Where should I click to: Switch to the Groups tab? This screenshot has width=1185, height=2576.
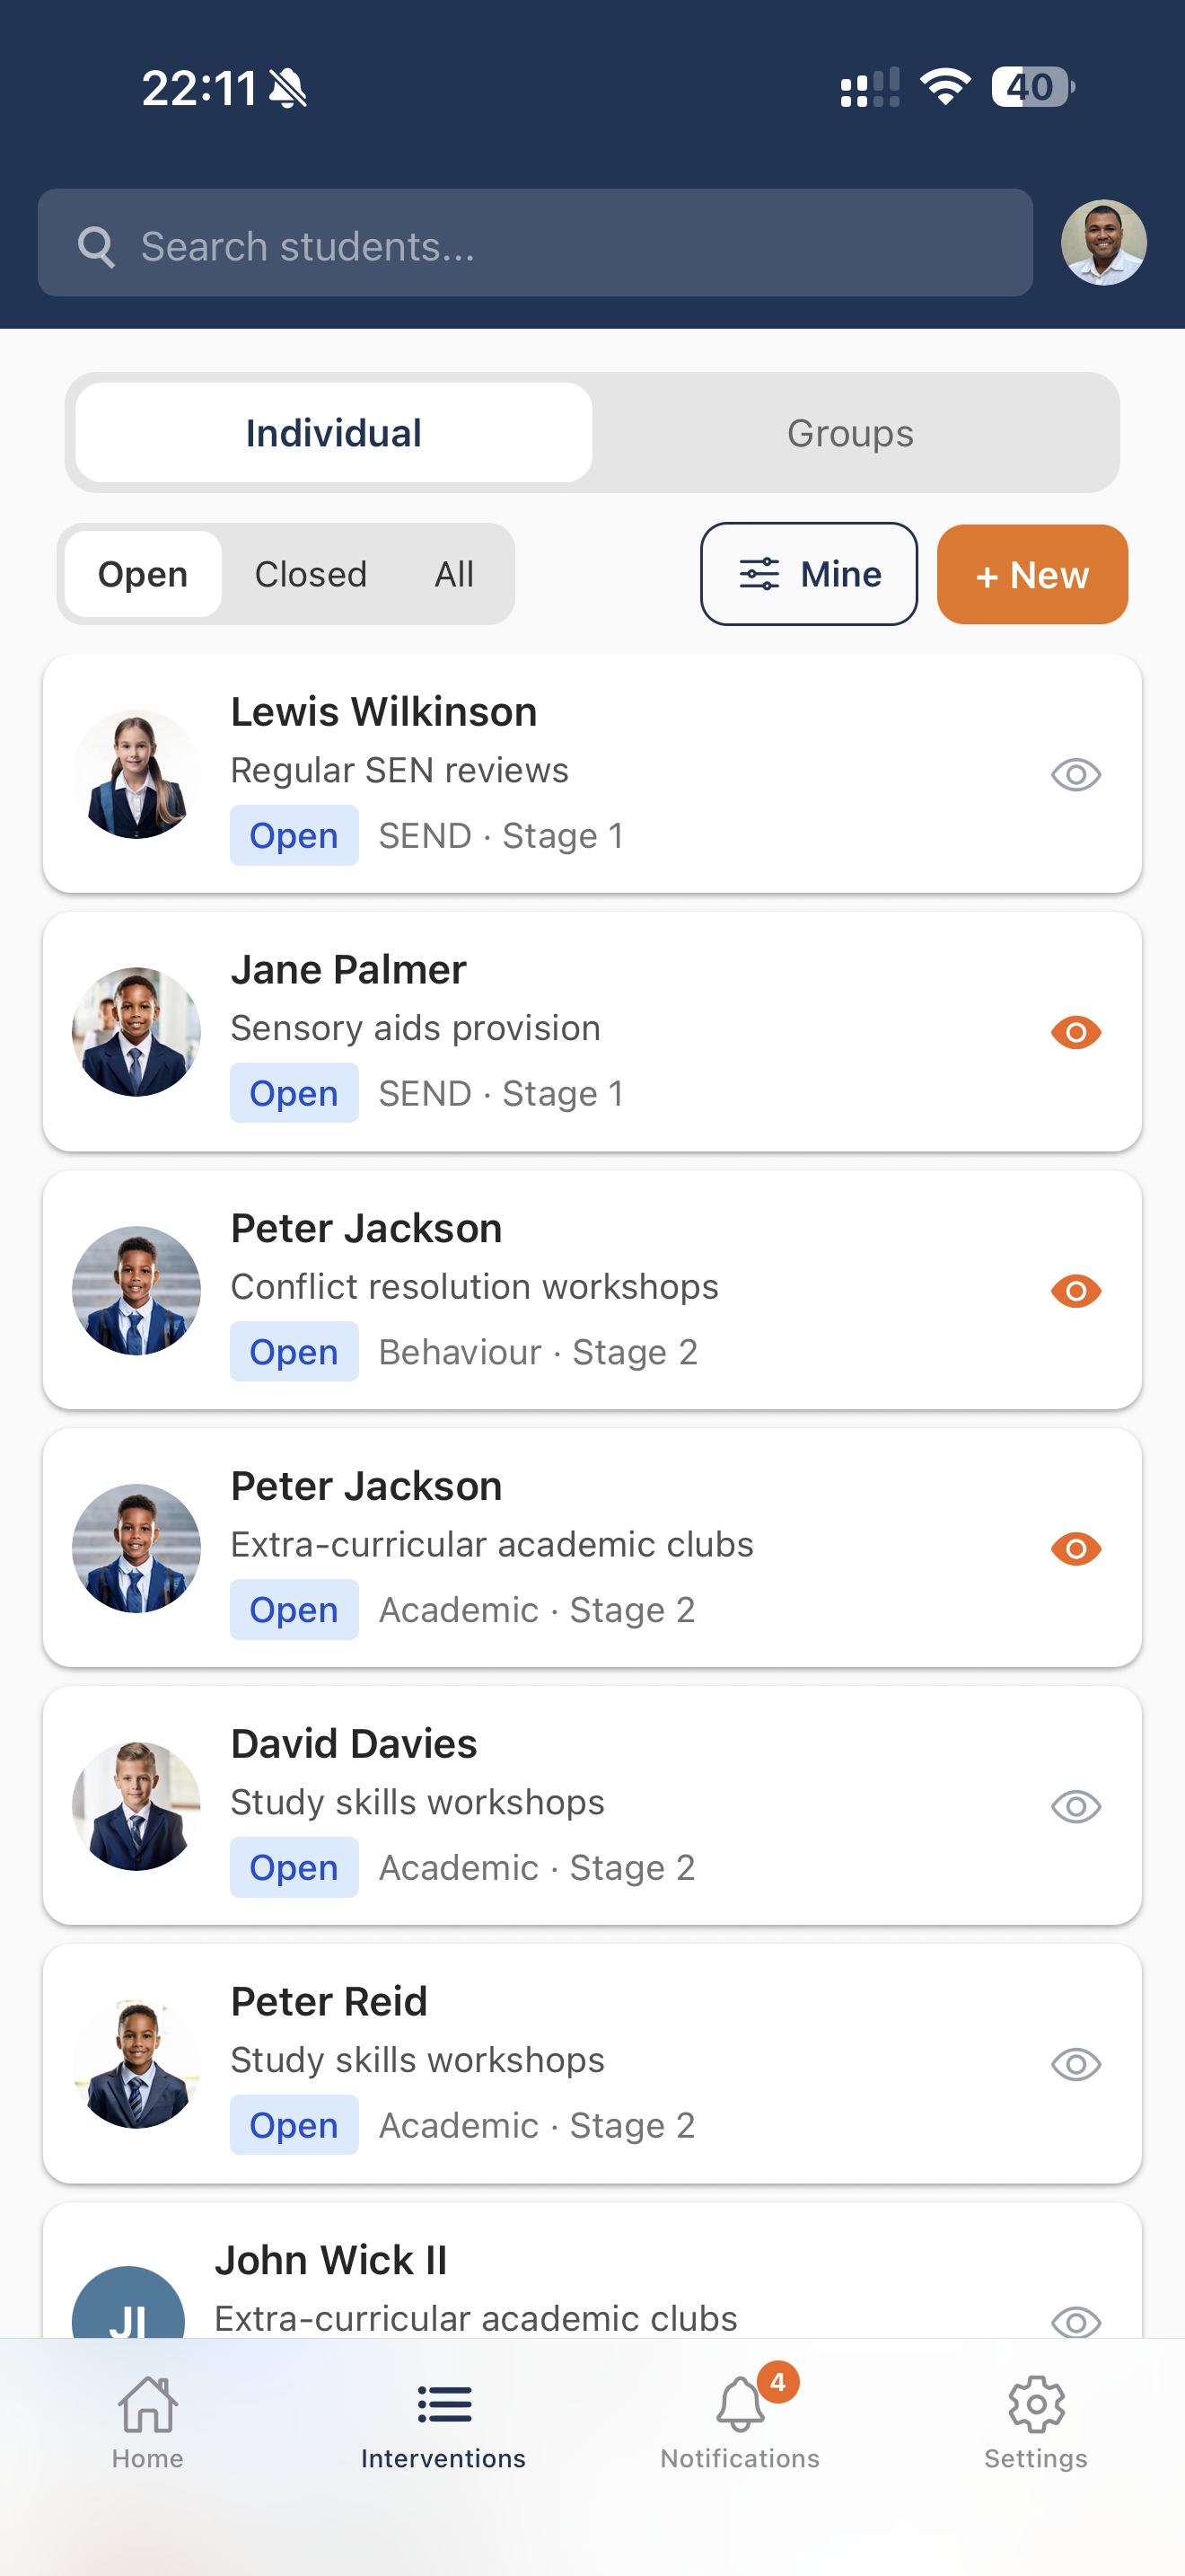click(850, 433)
